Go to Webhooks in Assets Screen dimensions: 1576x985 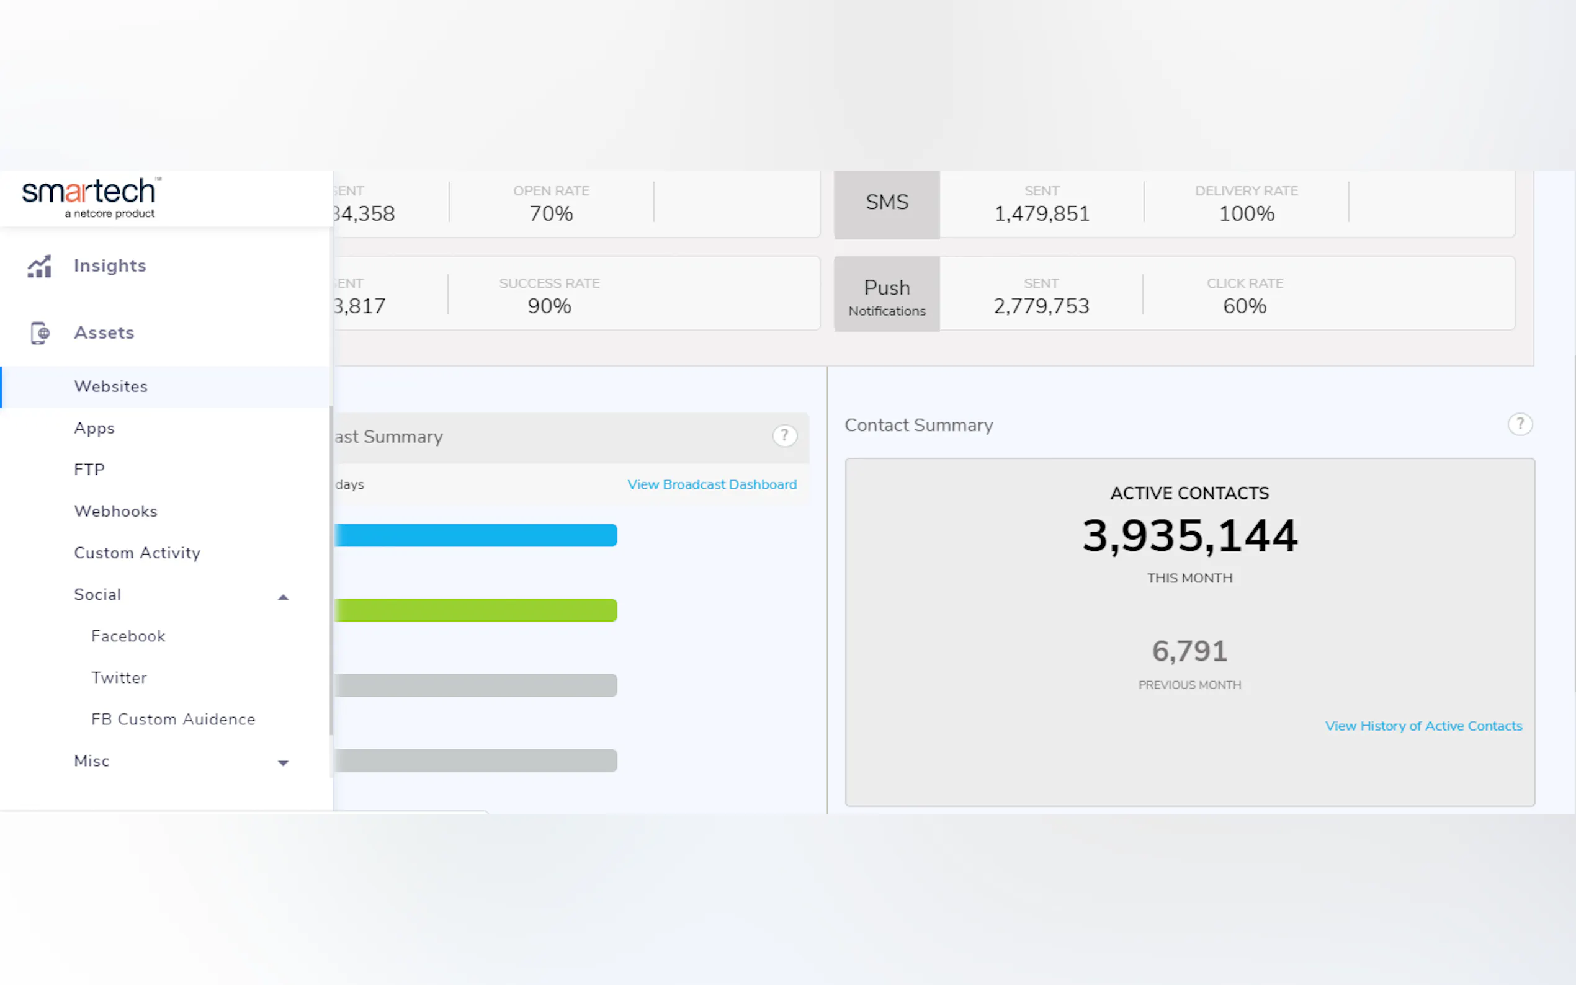[x=116, y=511]
